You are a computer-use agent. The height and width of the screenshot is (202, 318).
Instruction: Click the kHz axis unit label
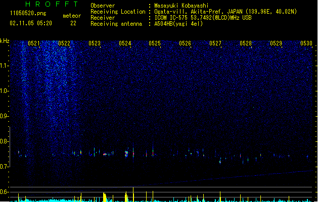(x=5, y=41)
